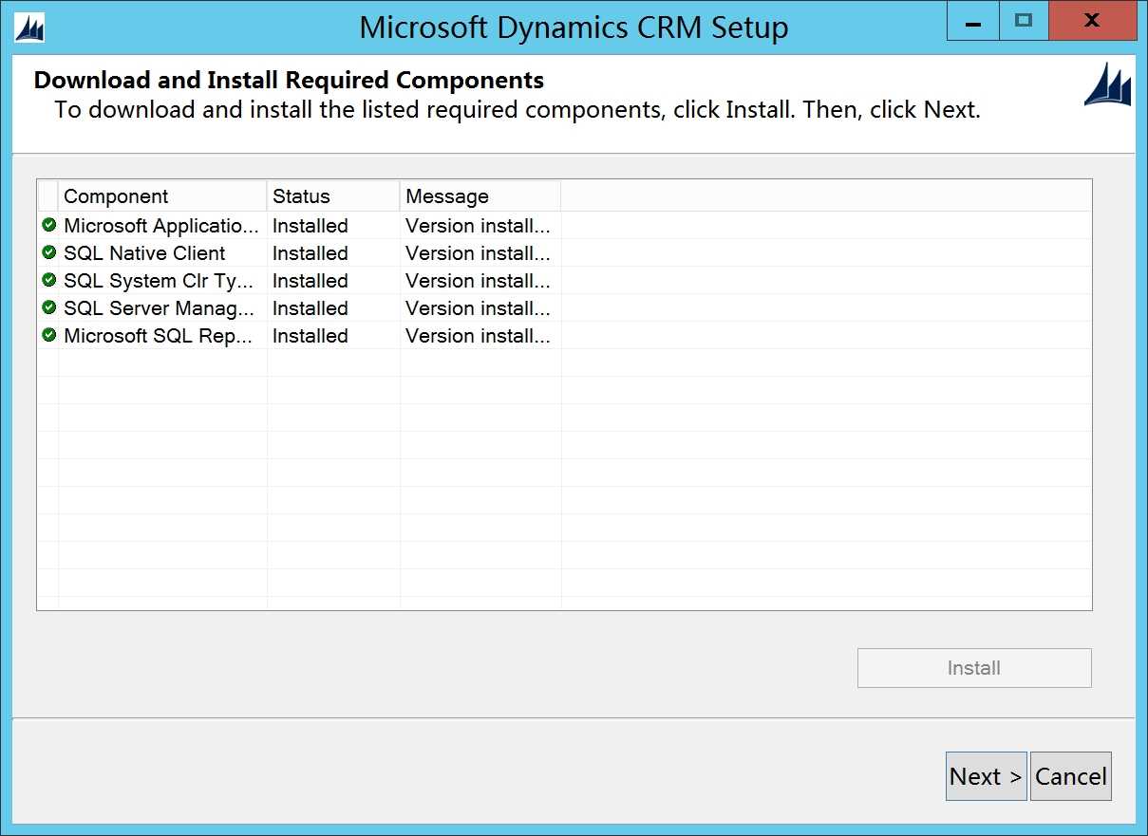
Task: Select the 'Microsoft SQL Rep...' component row
Action: click(564, 336)
